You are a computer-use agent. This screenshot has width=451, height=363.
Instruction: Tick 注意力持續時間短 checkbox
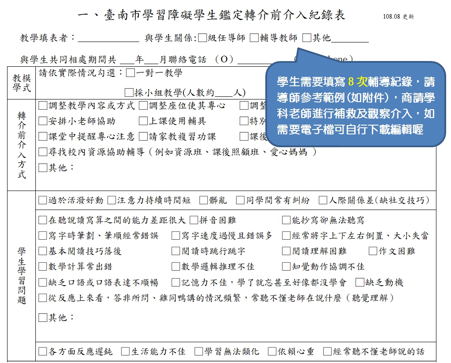coord(111,200)
